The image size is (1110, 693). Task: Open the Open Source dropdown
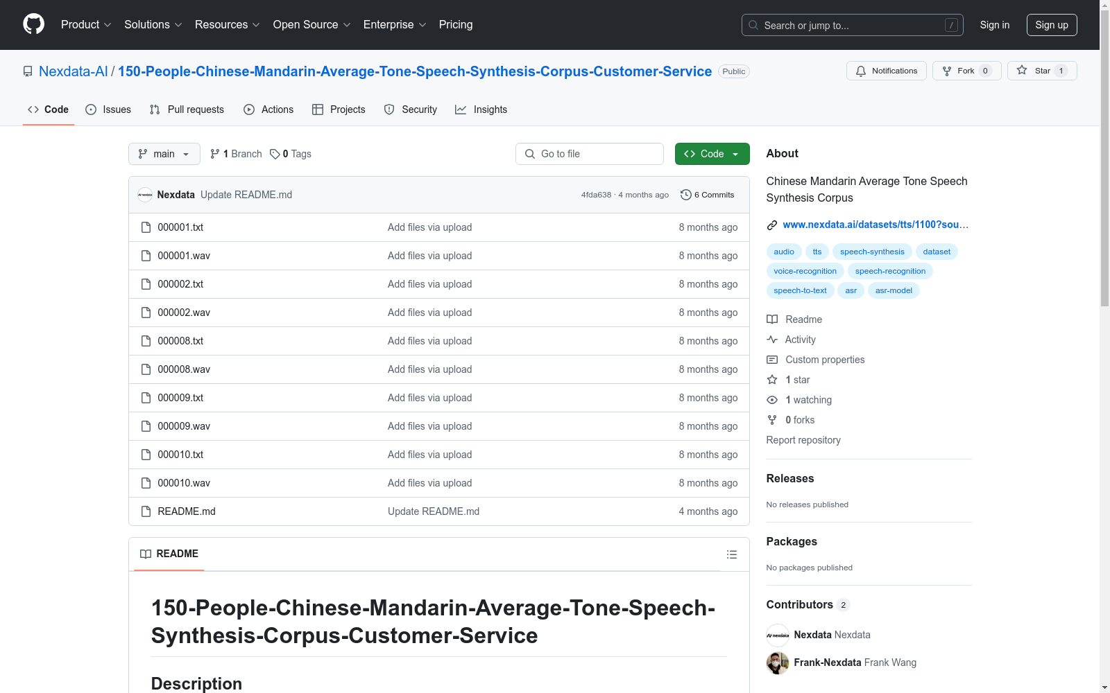click(x=311, y=25)
